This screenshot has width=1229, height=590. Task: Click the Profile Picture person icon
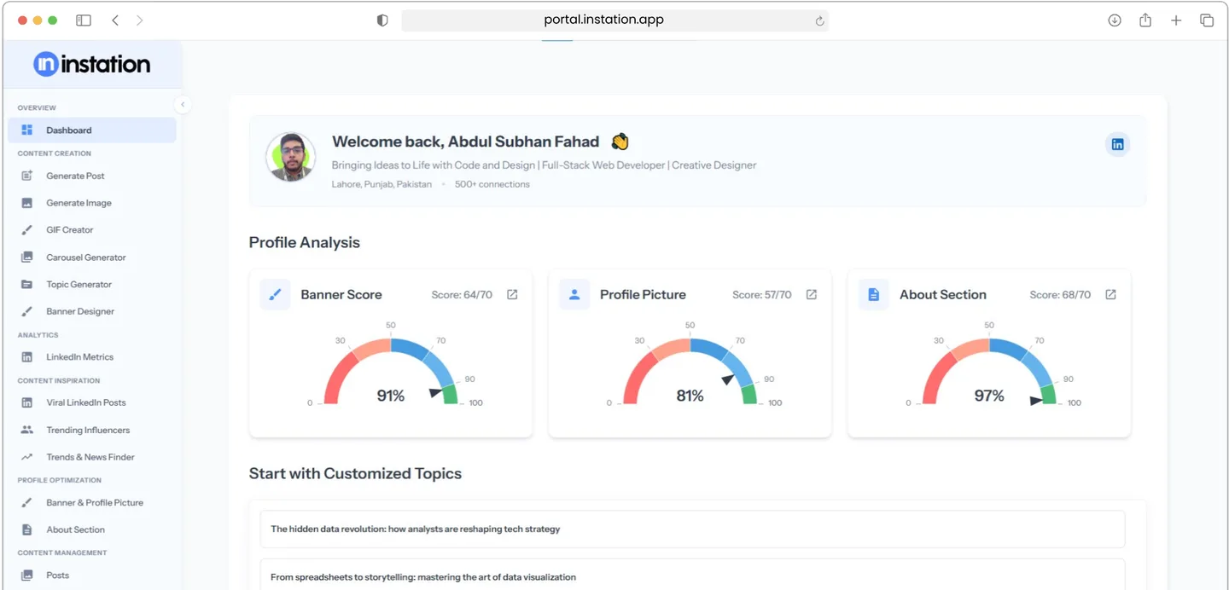pyautogui.click(x=574, y=294)
